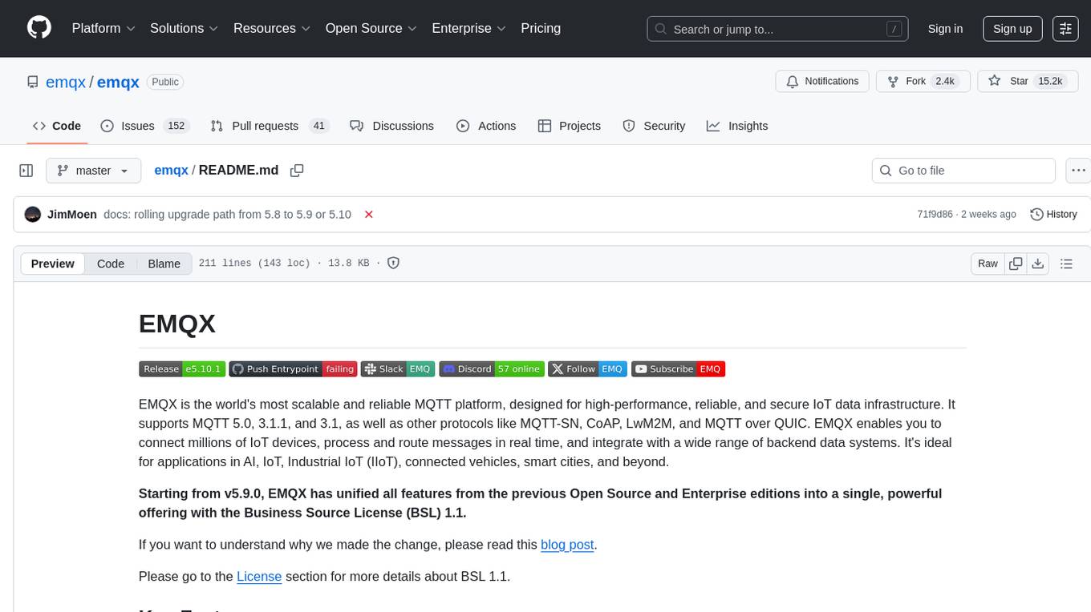Open the Insights tab
The height and width of the screenshot is (612, 1091).
(737, 126)
